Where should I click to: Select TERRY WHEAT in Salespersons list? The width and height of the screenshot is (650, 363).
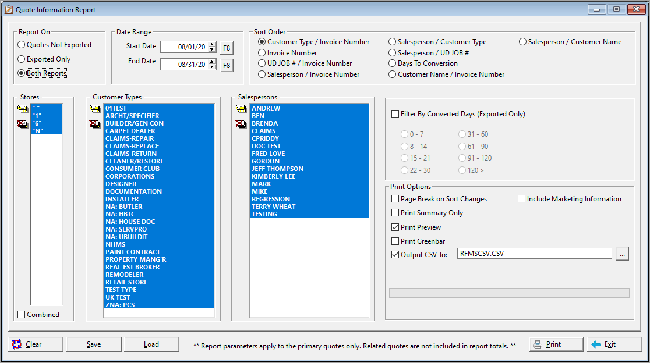coord(309,207)
